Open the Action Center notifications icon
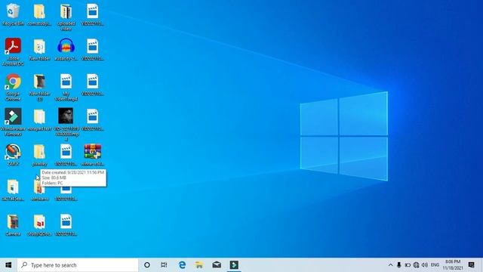 pos(471,265)
